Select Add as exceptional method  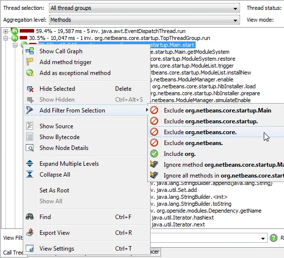pyautogui.click(x=86, y=73)
